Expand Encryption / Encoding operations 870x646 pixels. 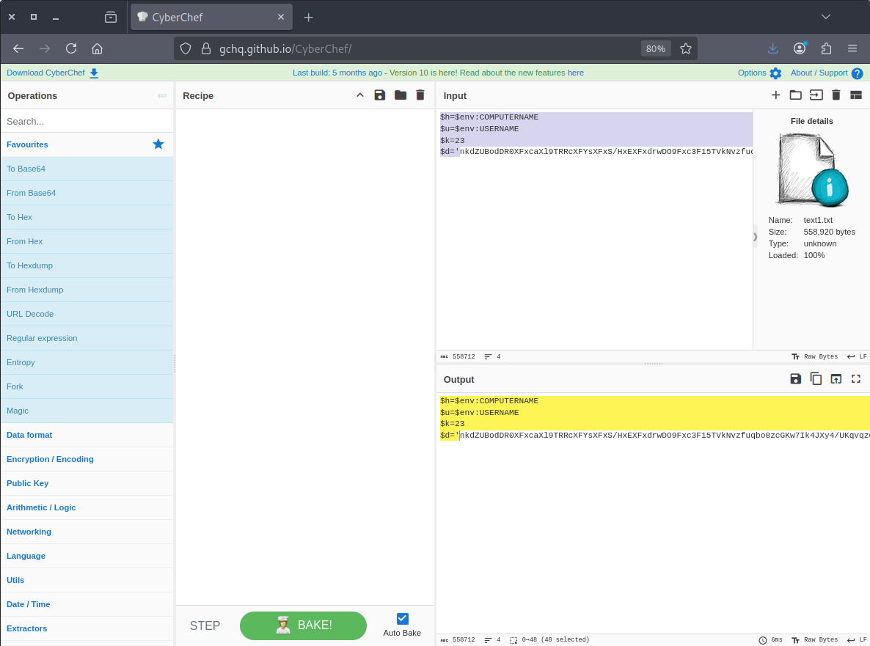click(50, 459)
